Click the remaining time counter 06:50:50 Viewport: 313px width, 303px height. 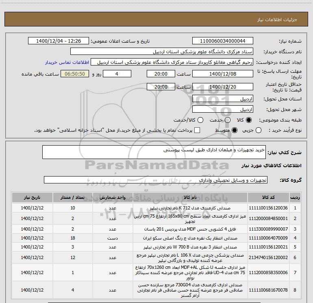click(75, 74)
